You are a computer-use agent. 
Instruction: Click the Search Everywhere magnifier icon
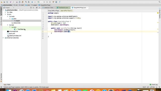[159, 2]
